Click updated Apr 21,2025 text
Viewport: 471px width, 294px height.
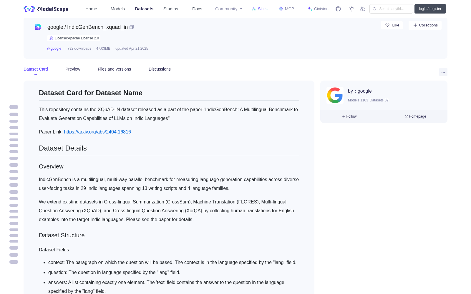point(132,49)
